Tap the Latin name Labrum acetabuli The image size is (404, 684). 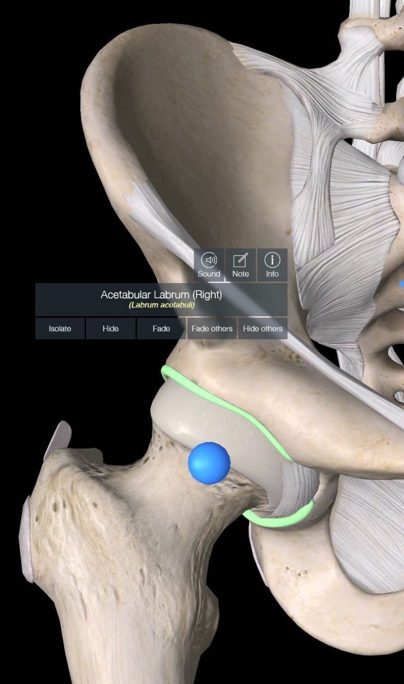tap(161, 305)
